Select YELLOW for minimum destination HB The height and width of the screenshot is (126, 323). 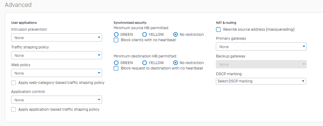pos(144,63)
